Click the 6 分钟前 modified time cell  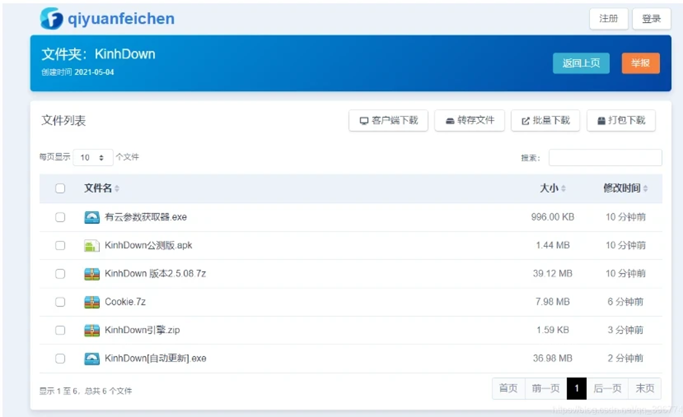pyautogui.click(x=625, y=302)
